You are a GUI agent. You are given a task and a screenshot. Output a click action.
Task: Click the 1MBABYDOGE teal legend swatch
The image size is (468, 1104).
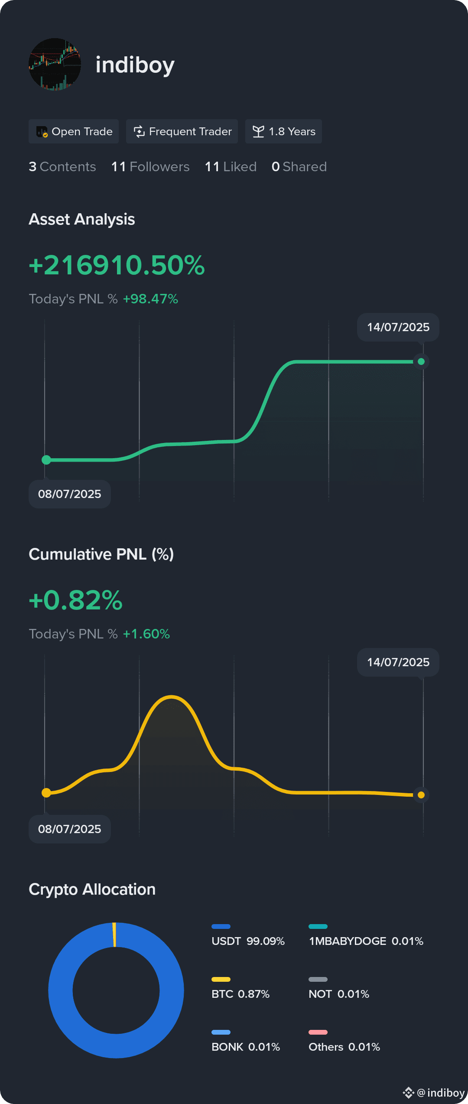[x=318, y=926]
